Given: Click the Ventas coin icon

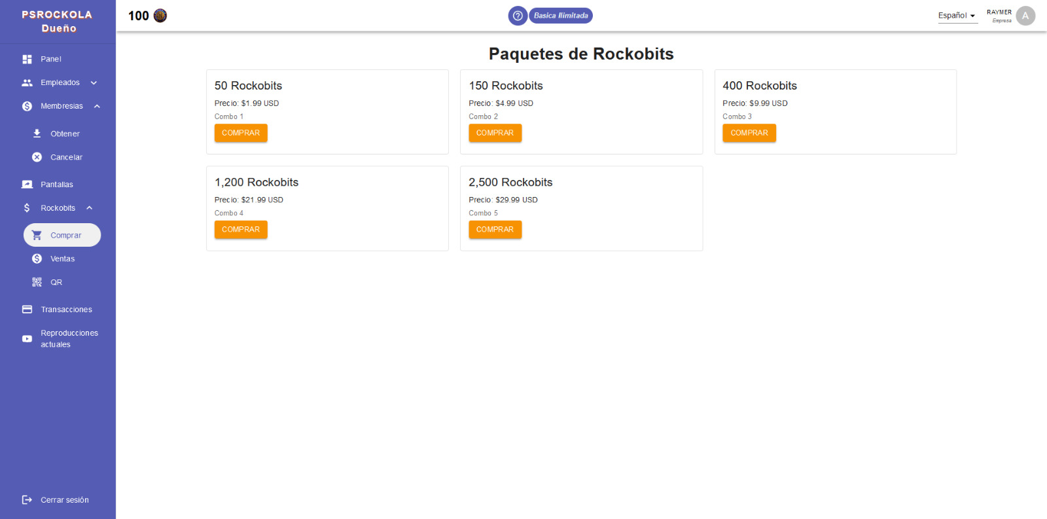Looking at the screenshot, I should (37, 259).
